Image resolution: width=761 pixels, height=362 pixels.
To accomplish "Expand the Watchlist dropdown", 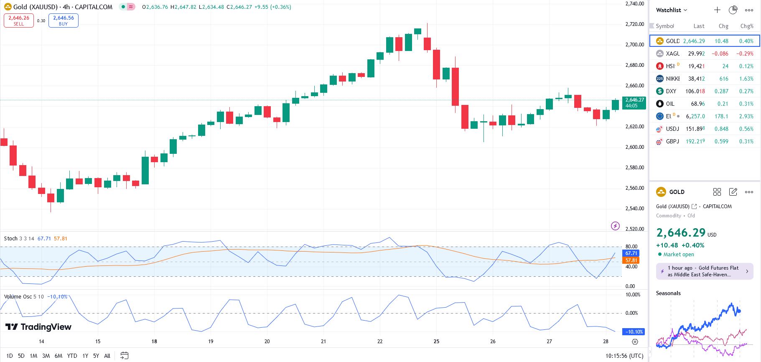I will point(671,10).
